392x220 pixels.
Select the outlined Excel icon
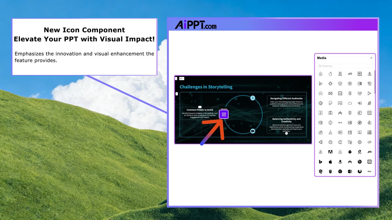tap(360, 84)
